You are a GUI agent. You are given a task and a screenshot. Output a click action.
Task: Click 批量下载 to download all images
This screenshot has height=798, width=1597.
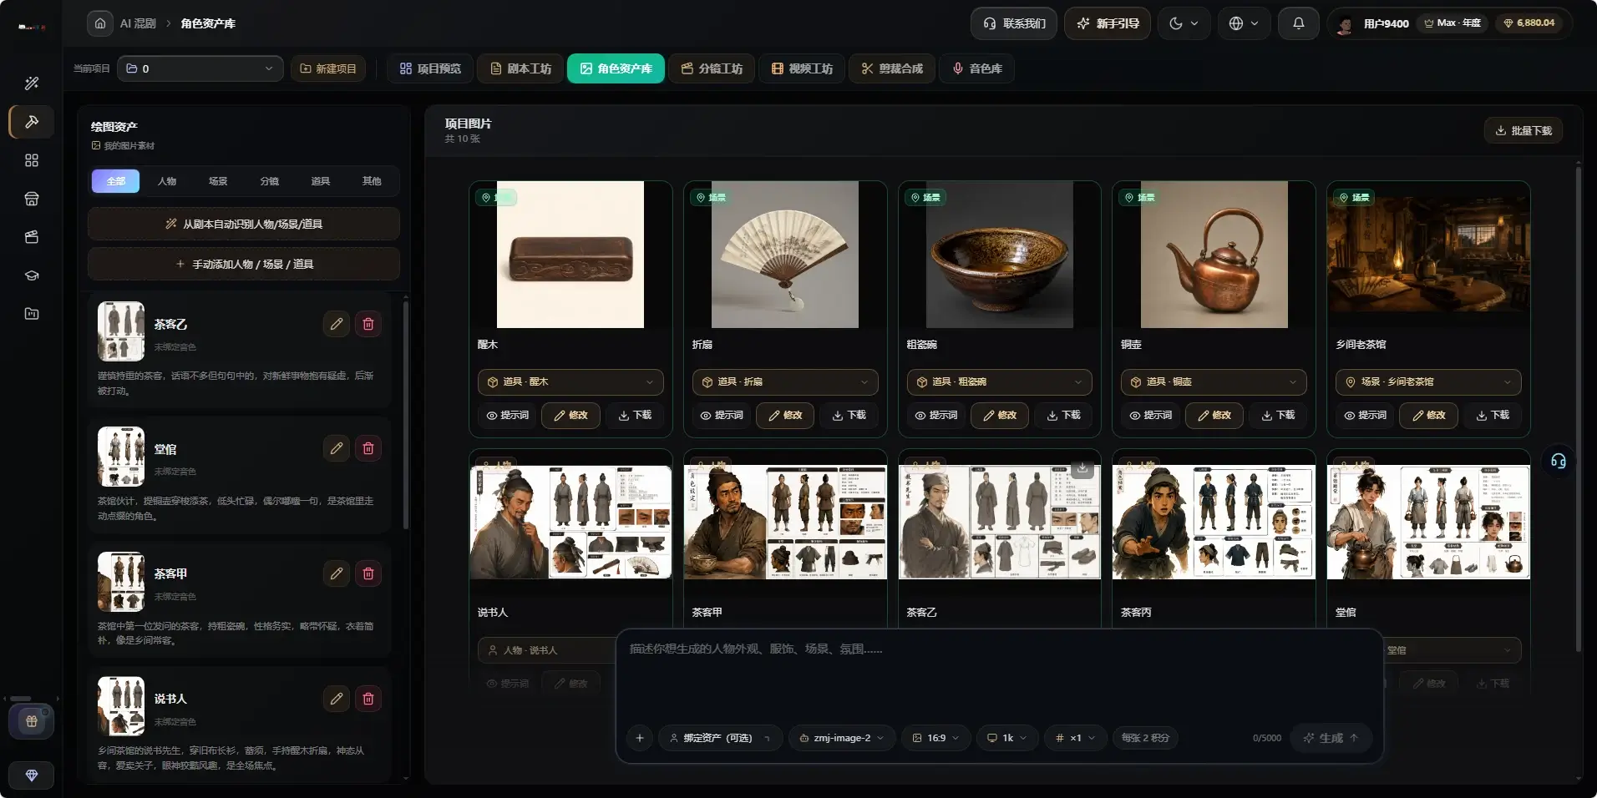(x=1523, y=130)
